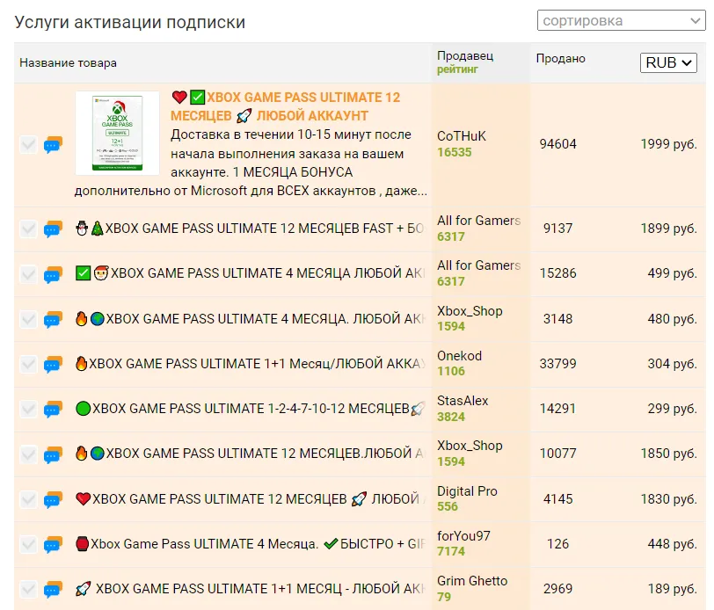Click sold count 33799

pos(557,364)
